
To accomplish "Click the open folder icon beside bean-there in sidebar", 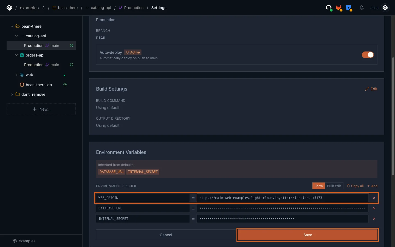I will [17, 26].
